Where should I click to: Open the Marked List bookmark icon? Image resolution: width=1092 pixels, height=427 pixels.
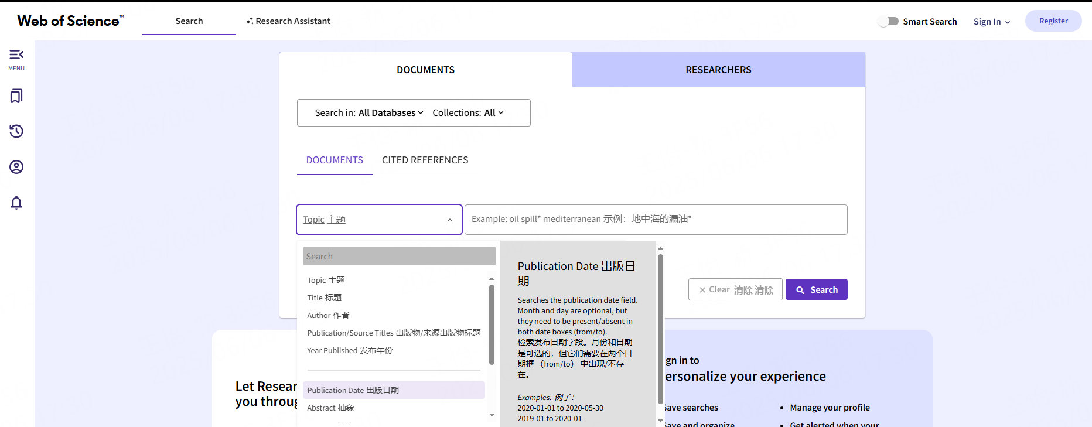click(x=16, y=96)
